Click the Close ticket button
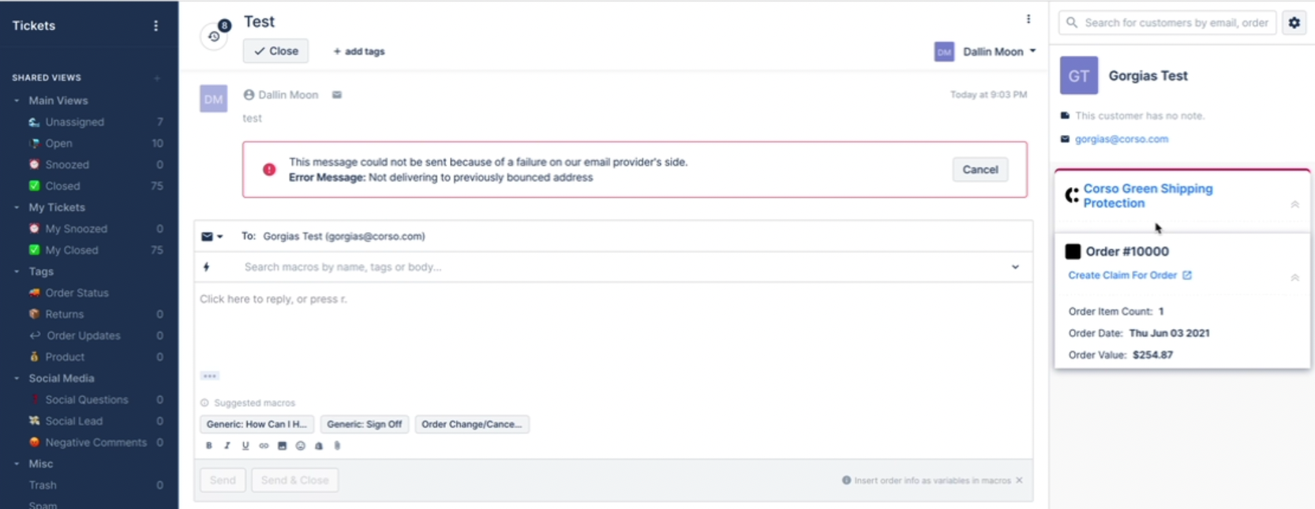This screenshot has width=1315, height=509. pyautogui.click(x=275, y=51)
